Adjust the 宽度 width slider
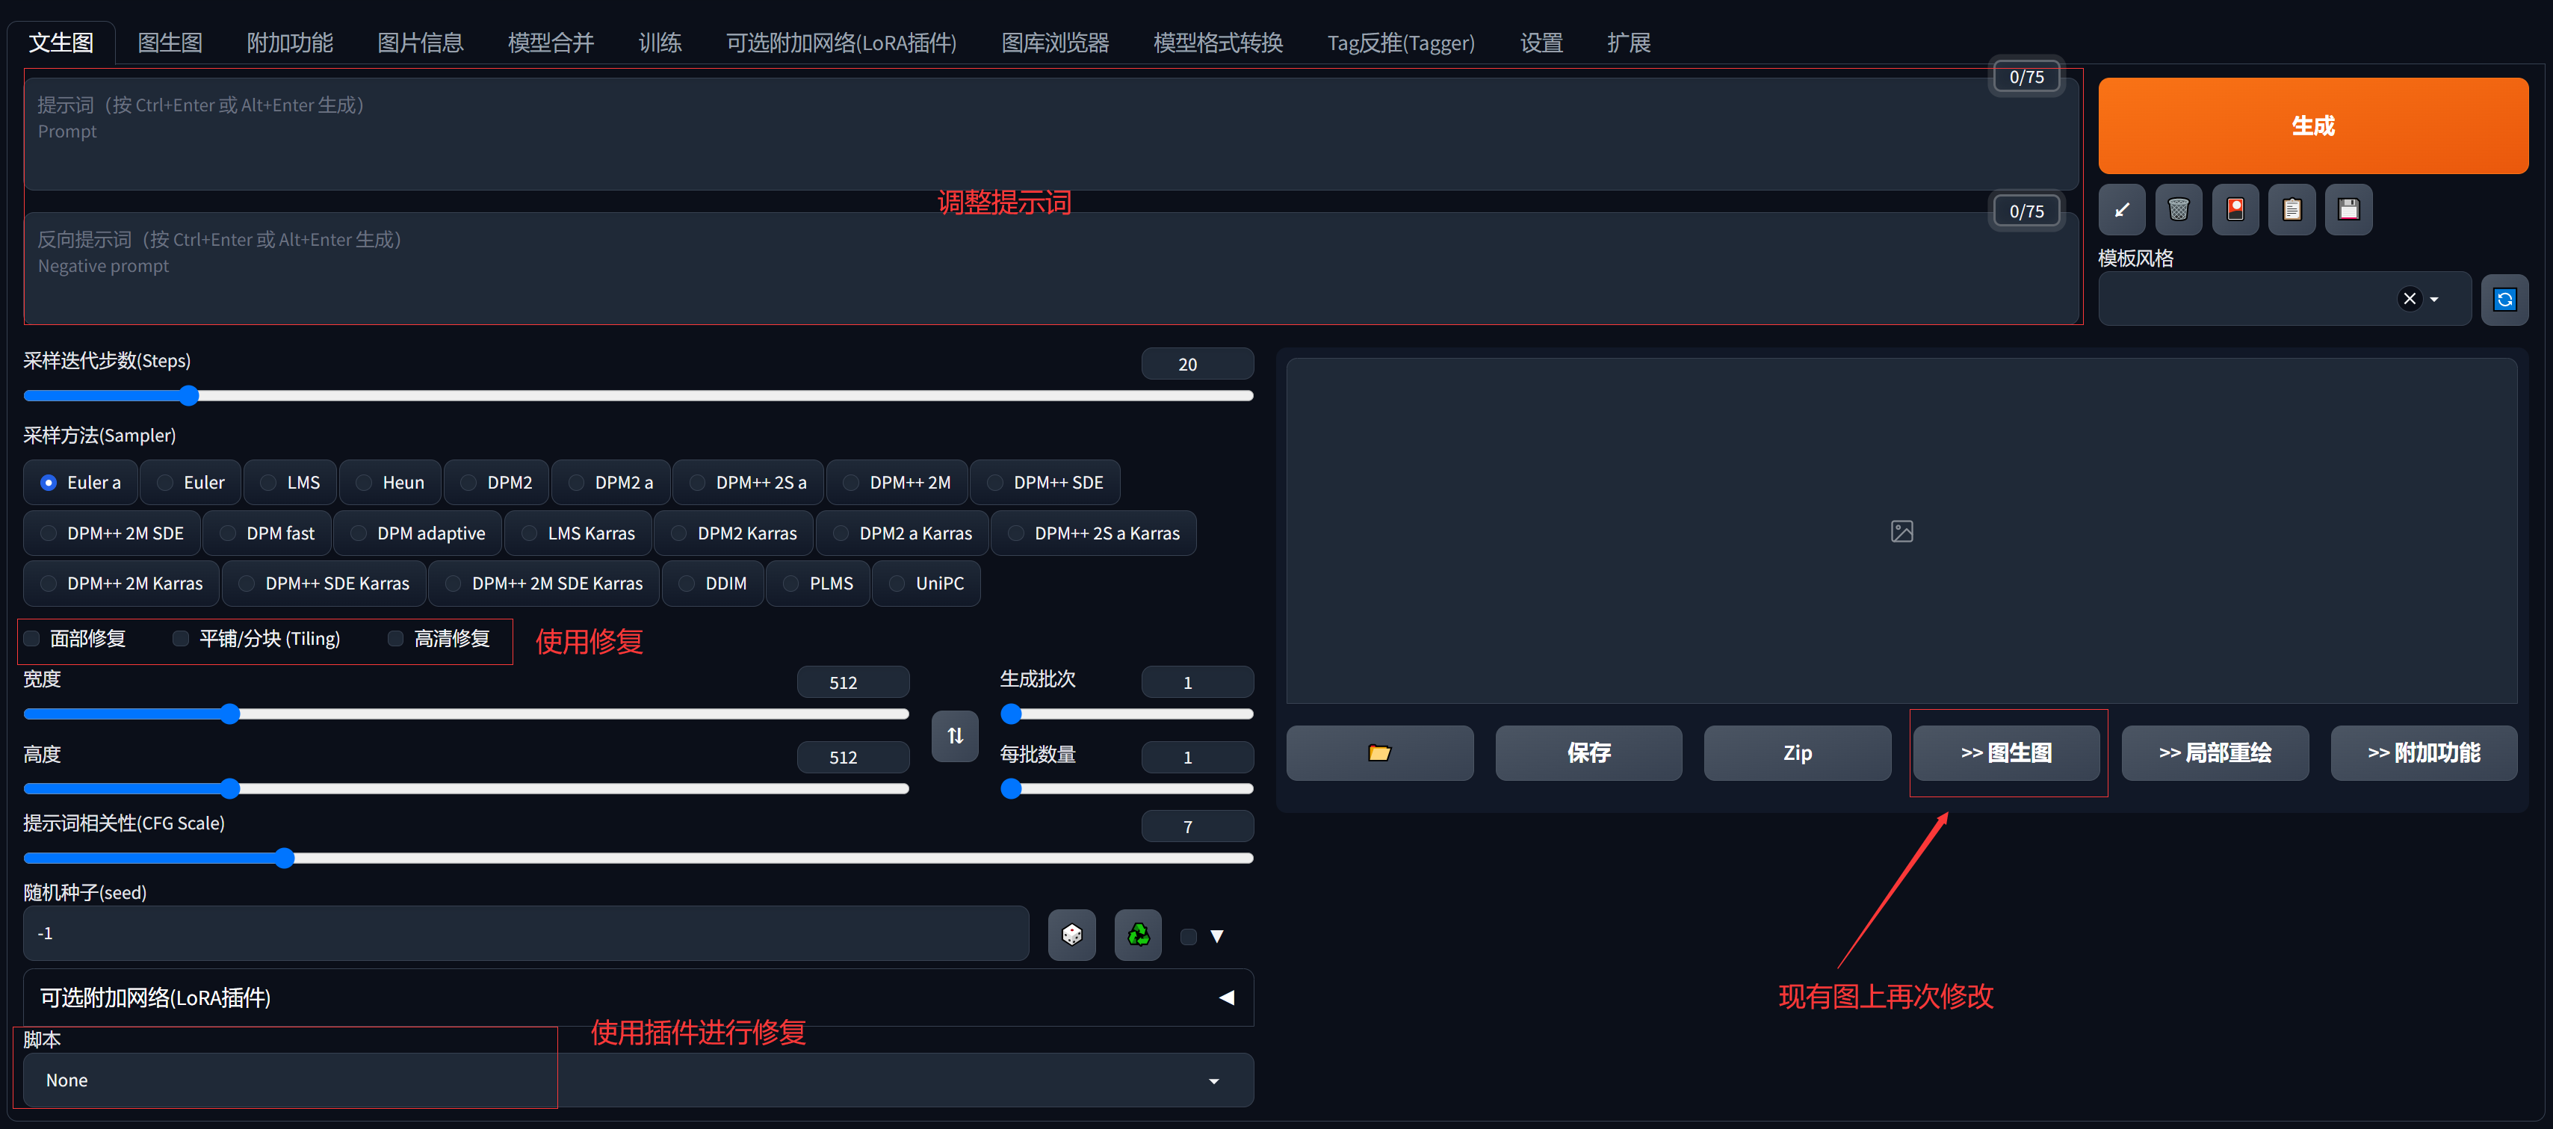The width and height of the screenshot is (2553, 1129). point(465,714)
